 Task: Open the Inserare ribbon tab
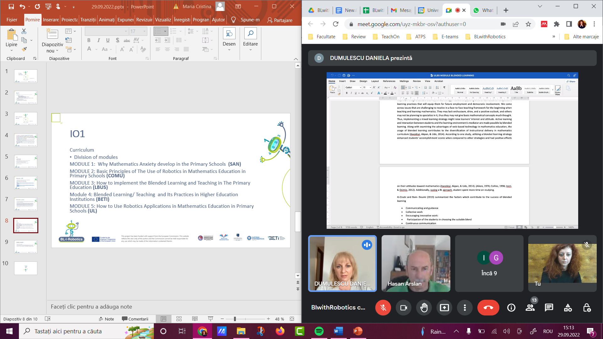coord(51,20)
